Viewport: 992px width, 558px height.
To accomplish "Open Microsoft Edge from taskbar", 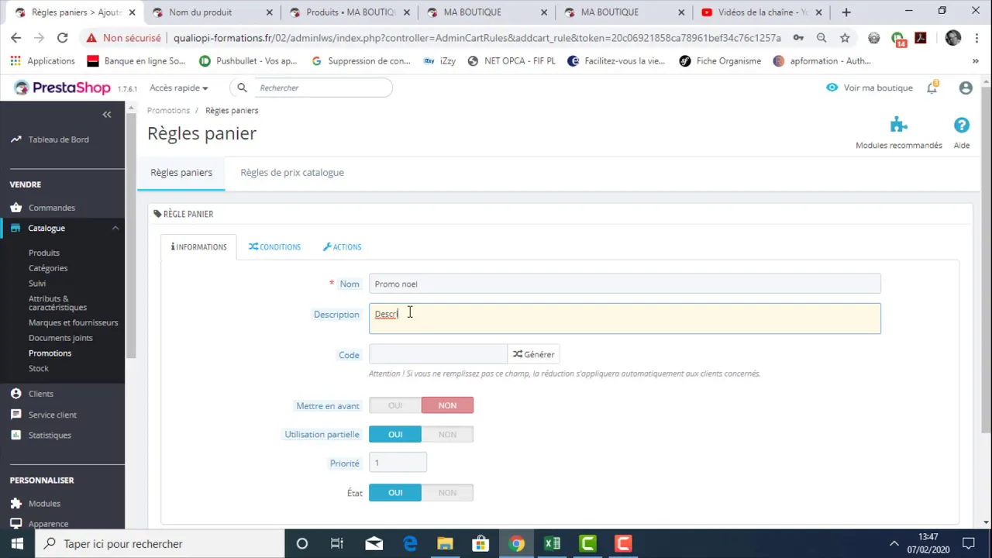I will pos(409,544).
